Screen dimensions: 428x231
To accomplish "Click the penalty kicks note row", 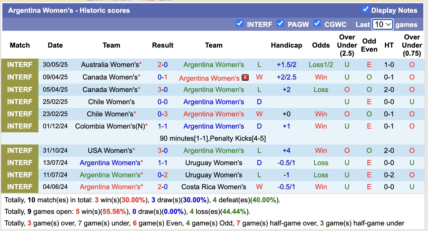I will point(213,138).
